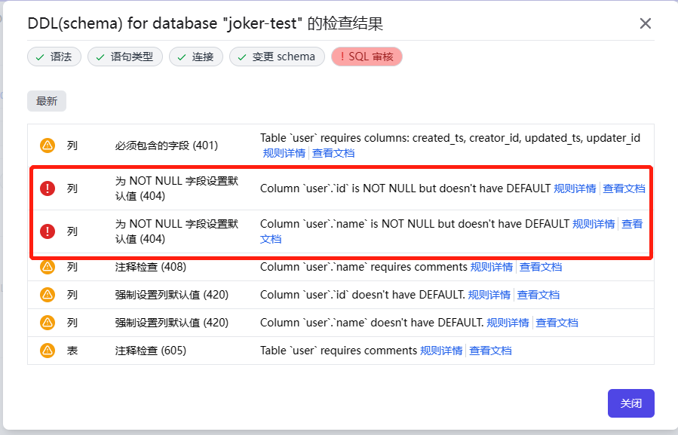Select the 变更 schema check tag
The width and height of the screenshot is (678, 435).
(x=277, y=57)
